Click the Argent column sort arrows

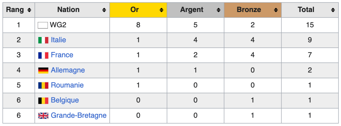[x=219, y=10]
